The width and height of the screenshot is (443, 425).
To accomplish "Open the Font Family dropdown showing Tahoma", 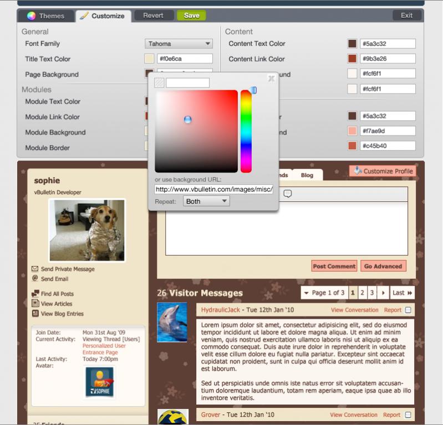I will (x=179, y=44).
